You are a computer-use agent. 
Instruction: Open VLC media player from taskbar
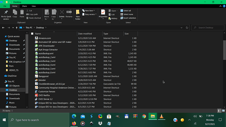point(161,116)
